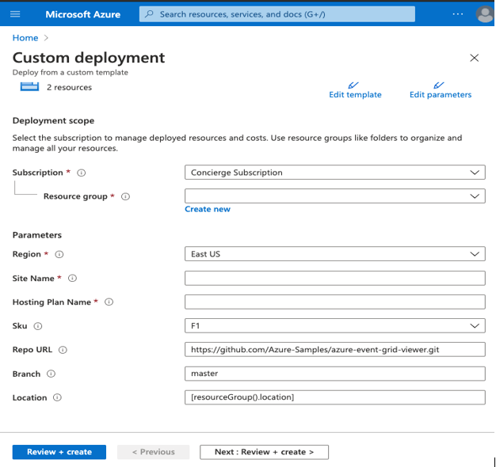This screenshot has width=496, height=467.
Task: Click the info icon next to Repo URL
Action: 63,350
